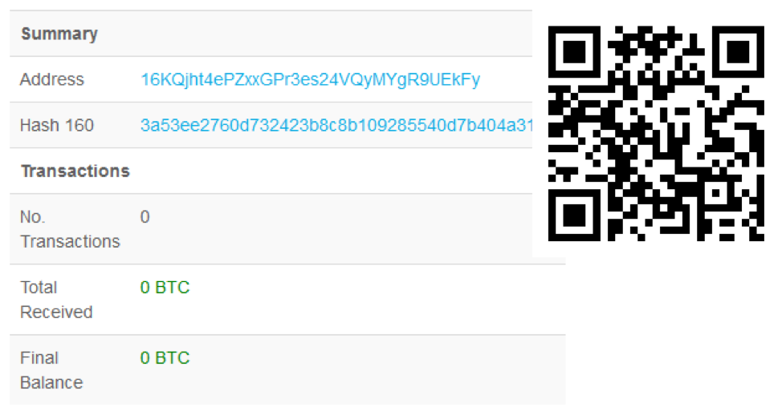Select the Transactions section heading

point(75,171)
